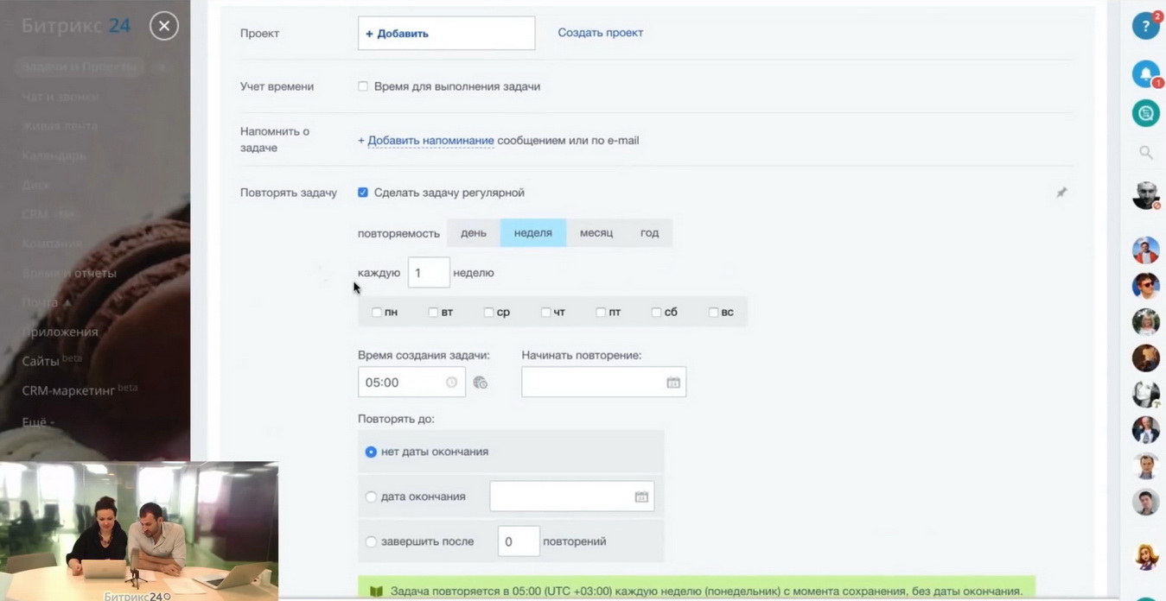The height and width of the screenshot is (601, 1166).
Task: Tick the 'пт' weekday checkbox
Action: [601, 313]
